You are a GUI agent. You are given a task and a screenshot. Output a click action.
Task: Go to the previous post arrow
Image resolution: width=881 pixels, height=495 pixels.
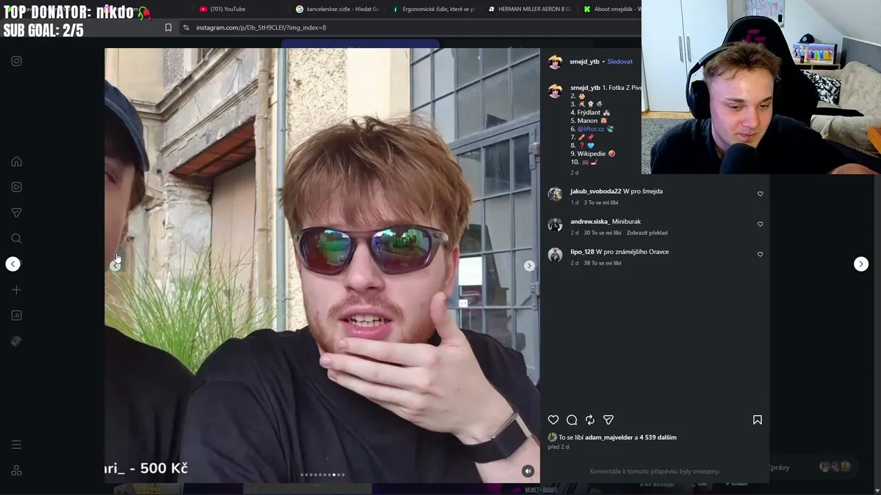click(13, 264)
